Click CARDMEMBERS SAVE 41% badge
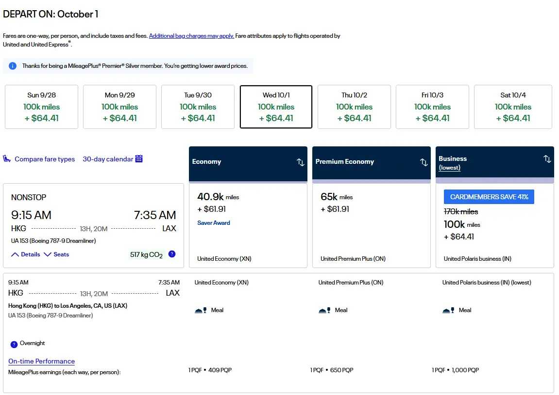The image size is (559, 395). click(489, 197)
